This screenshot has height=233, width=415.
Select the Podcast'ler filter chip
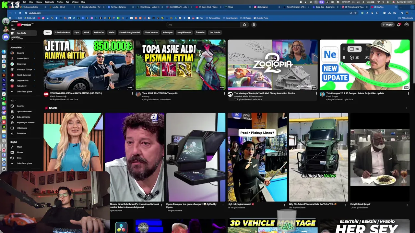tap(99, 32)
